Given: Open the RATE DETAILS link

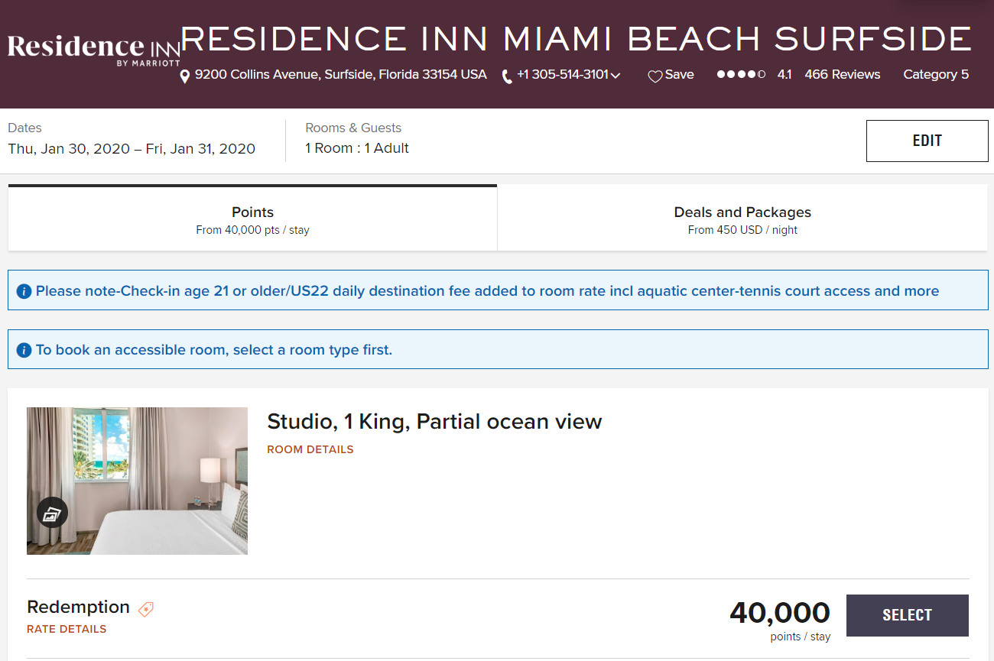Looking at the screenshot, I should 67,629.
